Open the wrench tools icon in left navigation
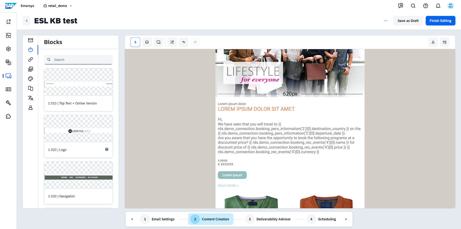This screenshot has width=461, height=229. pyautogui.click(x=8, y=103)
